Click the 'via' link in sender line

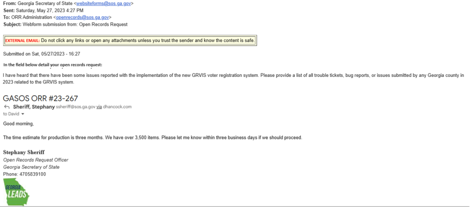click(x=99, y=107)
